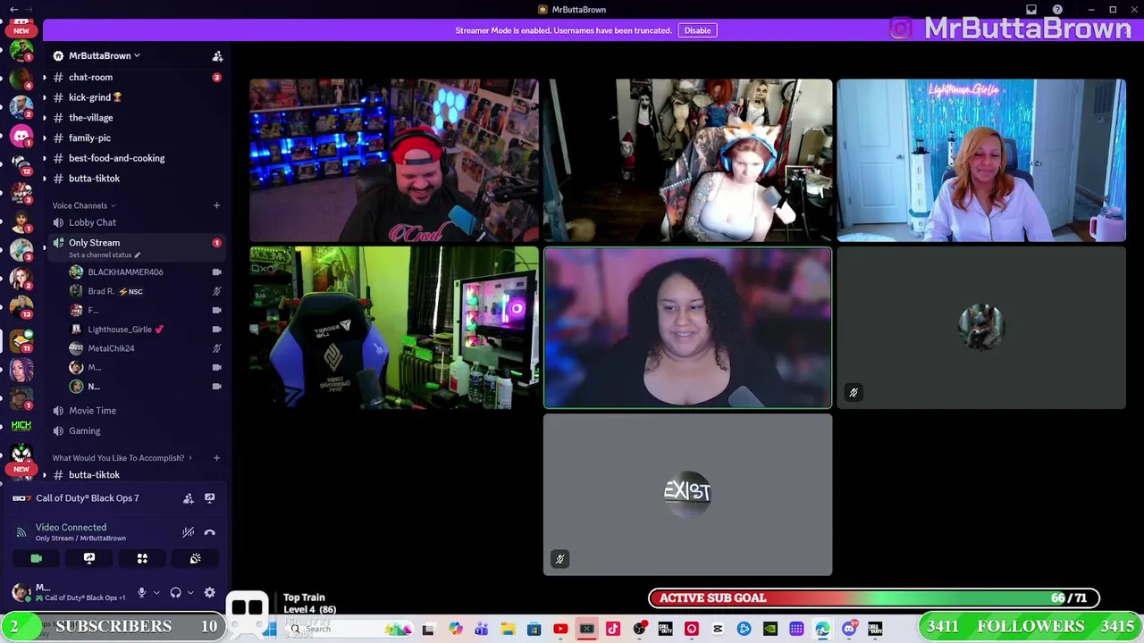The width and height of the screenshot is (1144, 643).
Task: Open the best-food-and-cooking channel
Action: (x=136, y=158)
